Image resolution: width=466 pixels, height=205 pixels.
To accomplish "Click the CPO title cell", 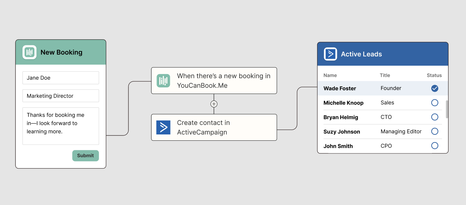I will (386, 146).
